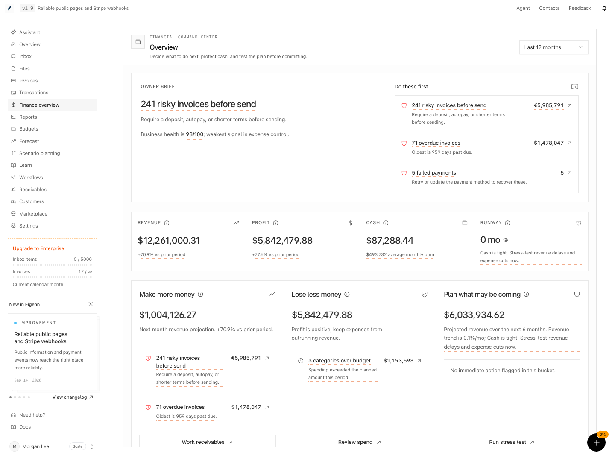Screen dimensions: 615x461
Task: Click the 71 overdue invoices link in Do these first
Action: (x=436, y=143)
